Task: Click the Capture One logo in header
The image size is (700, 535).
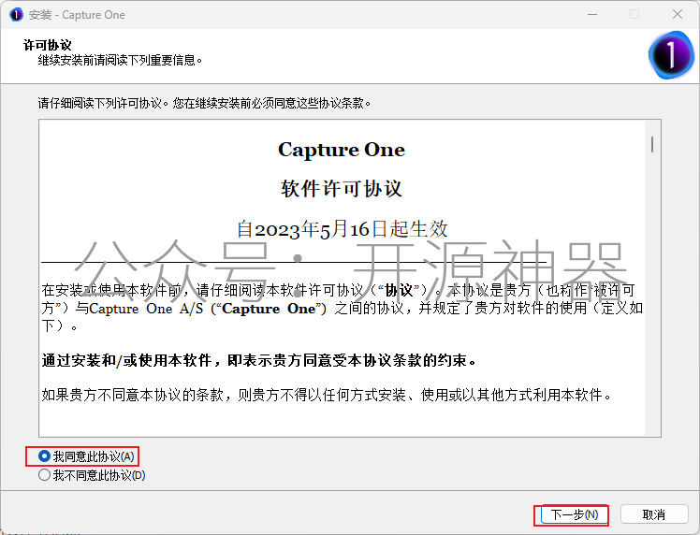Action: [x=671, y=55]
